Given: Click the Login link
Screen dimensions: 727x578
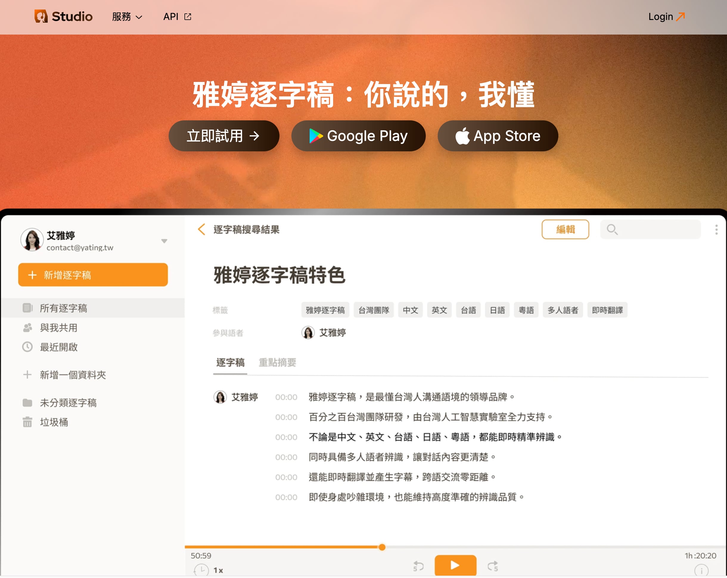Looking at the screenshot, I should point(666,16).
